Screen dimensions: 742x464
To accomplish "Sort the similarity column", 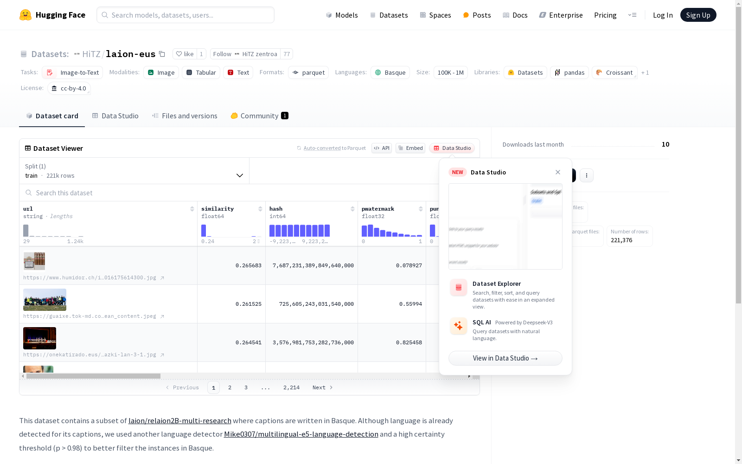I will pyautogui.click(x=260, y=209).
